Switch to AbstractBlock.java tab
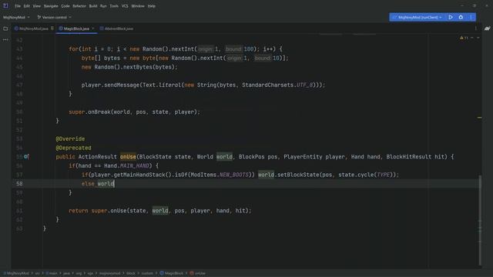Screen dimensions: 493x277 (116, 28)
